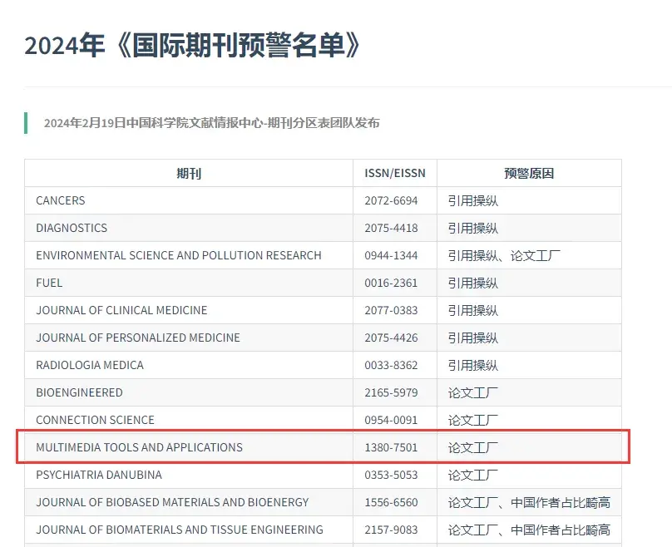Click the page title 2024年《国际期刊预警名单》
Screen dimensions: 672x547
pos(191,47)
